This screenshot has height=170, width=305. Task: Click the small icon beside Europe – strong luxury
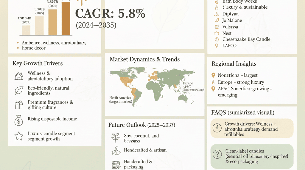[x=213, y=82]
